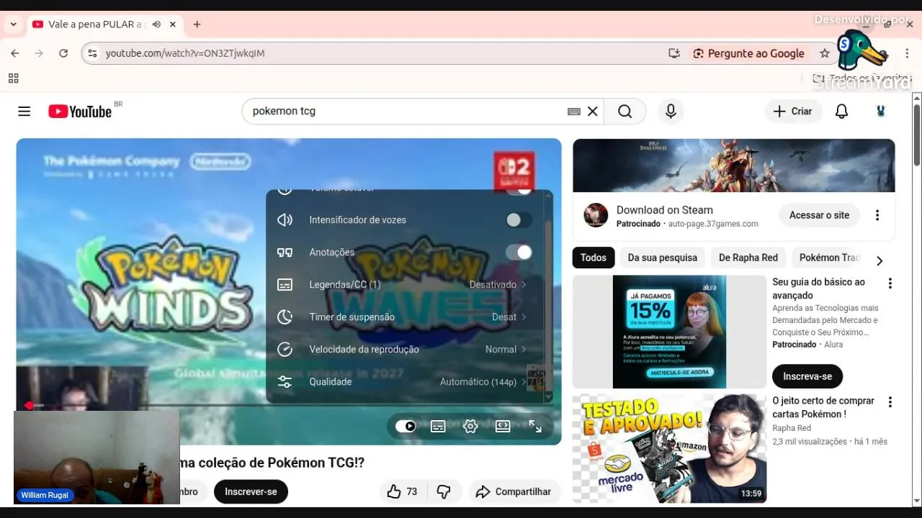Select the Da sua pesquisa chip
The height and width of the screenshot is (518, 922).
tap(663, 258)
